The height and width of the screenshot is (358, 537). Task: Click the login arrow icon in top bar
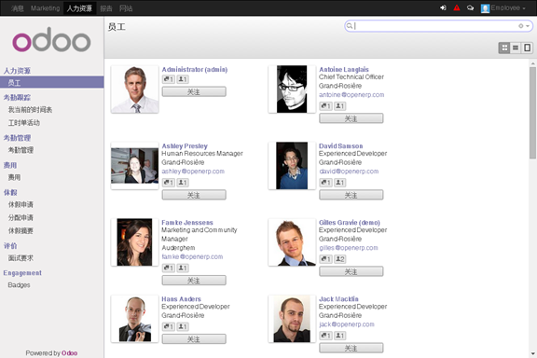(443, 7)
